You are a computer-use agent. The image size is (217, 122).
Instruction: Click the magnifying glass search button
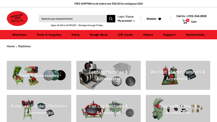111,19
